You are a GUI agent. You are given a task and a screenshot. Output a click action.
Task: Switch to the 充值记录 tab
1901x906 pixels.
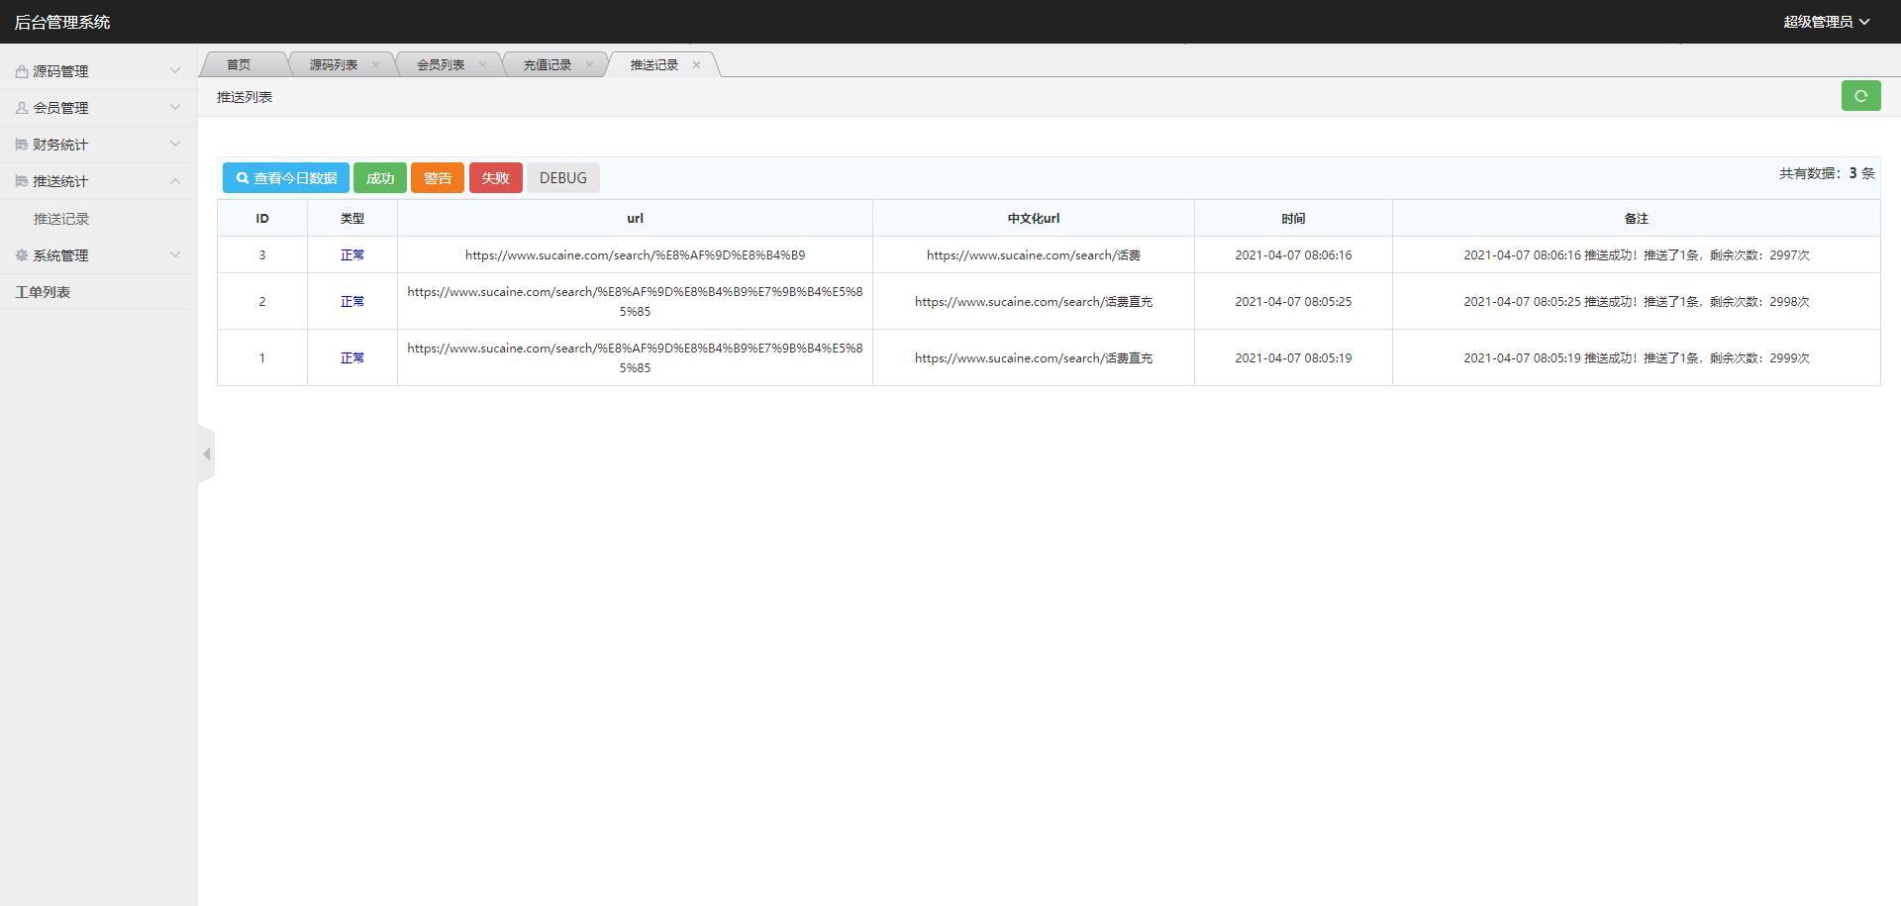click(547, 65)
